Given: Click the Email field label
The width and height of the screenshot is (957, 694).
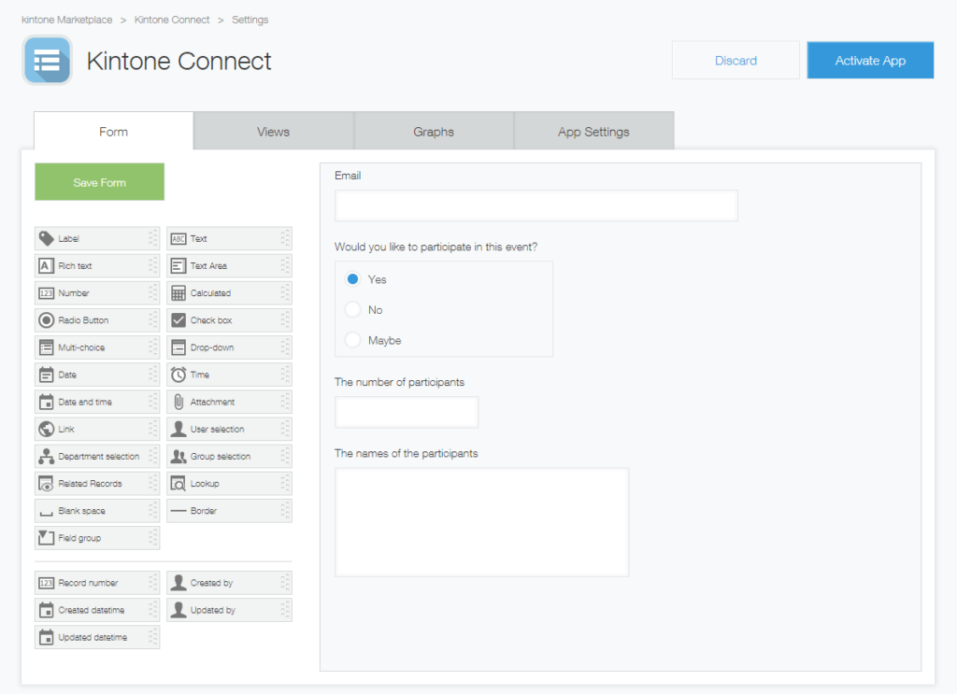Looking at the screenshot, I should (348, 176).
